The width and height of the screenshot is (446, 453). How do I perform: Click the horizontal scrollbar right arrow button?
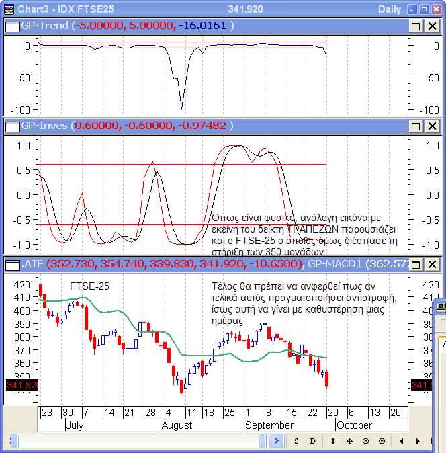pyautogui.click(x=276, y=442)
